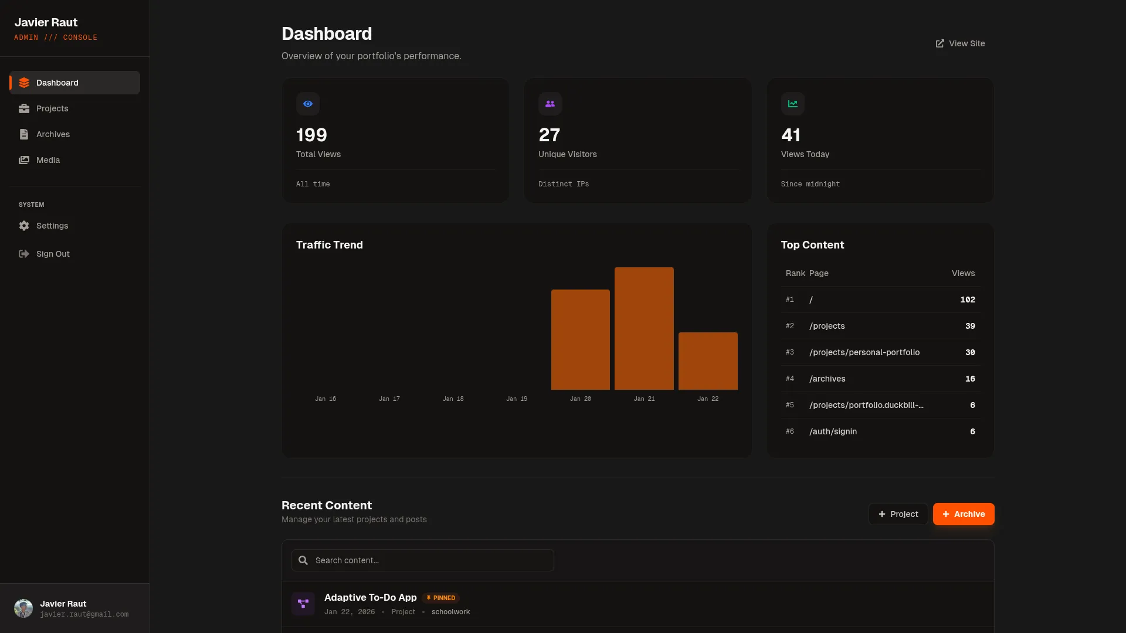This screenshot has height=633, width=1126.
Task: Add a new Project with the plus button
Action: point(898,514)
